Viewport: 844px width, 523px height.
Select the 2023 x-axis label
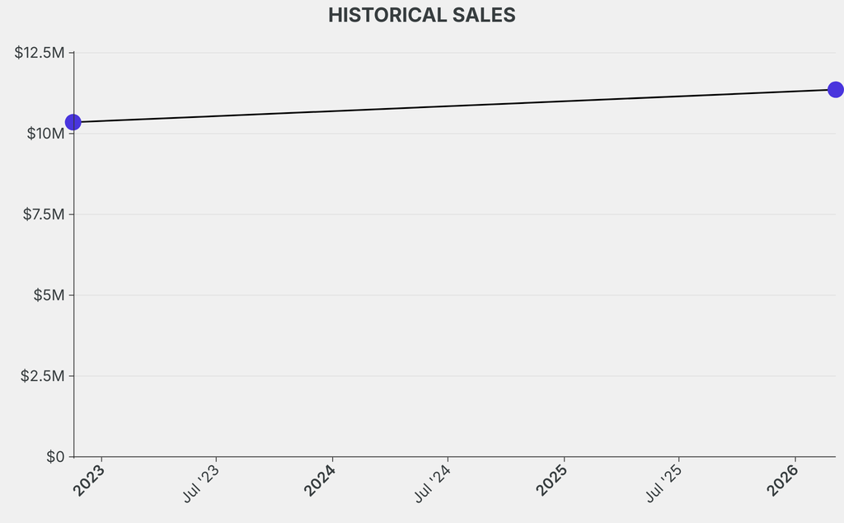[x=88, y=481]
